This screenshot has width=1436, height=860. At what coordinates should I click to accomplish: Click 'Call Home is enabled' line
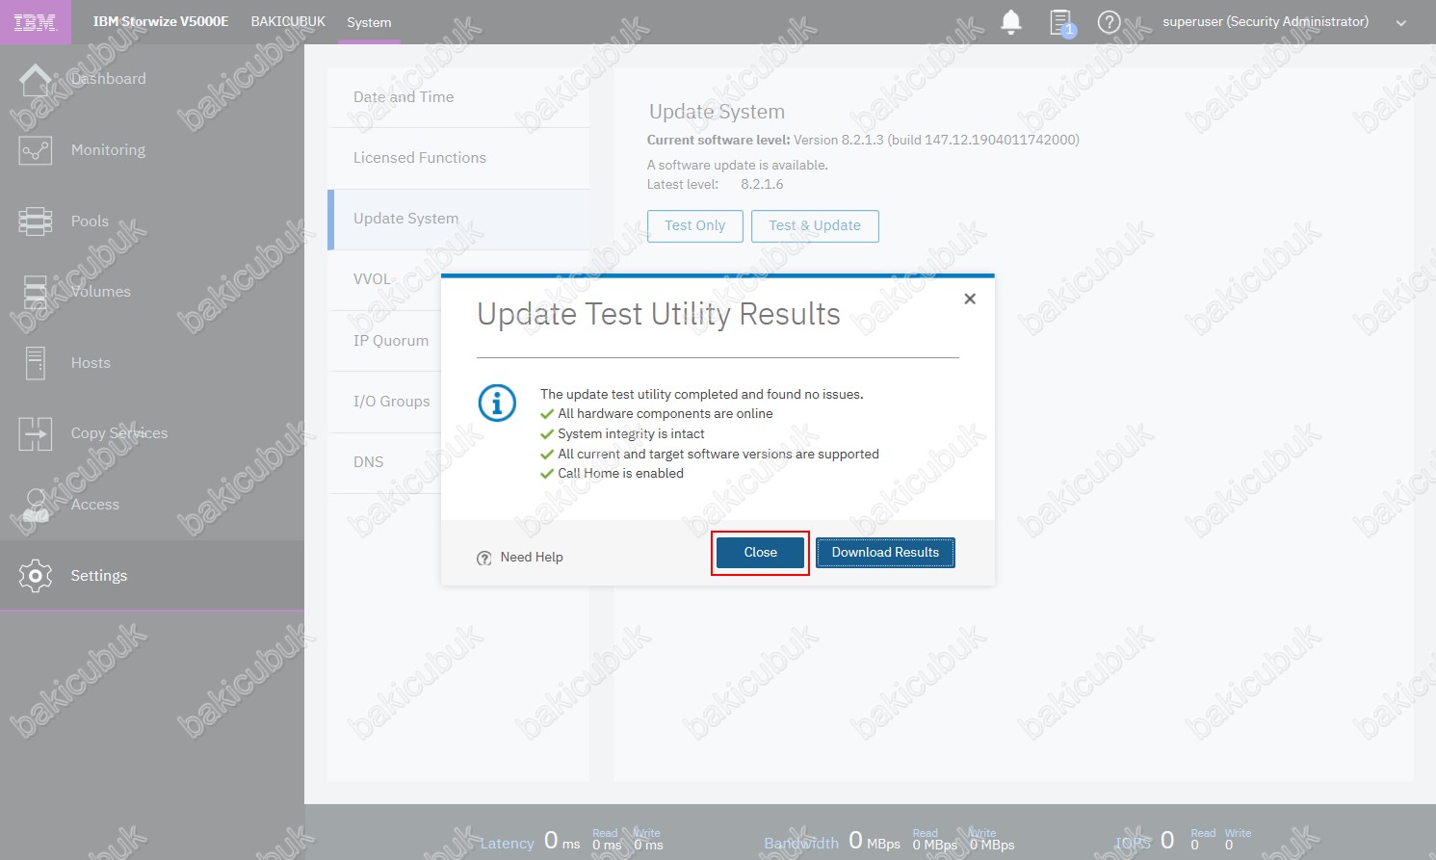[620, 474]
